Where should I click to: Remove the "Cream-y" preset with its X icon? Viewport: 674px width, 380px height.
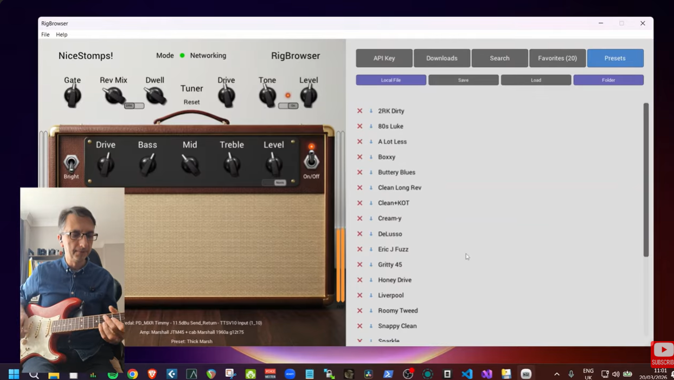coord(360,218)
